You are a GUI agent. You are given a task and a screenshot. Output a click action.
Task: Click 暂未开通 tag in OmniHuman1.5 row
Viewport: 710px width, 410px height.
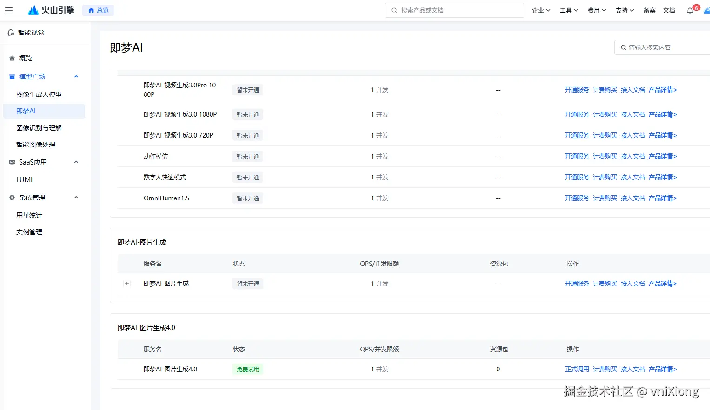pyautogui.click(x=248, y=198)
